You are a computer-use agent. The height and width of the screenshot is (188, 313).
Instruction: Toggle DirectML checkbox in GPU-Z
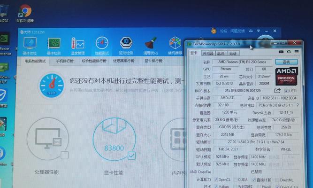(277, 180)
